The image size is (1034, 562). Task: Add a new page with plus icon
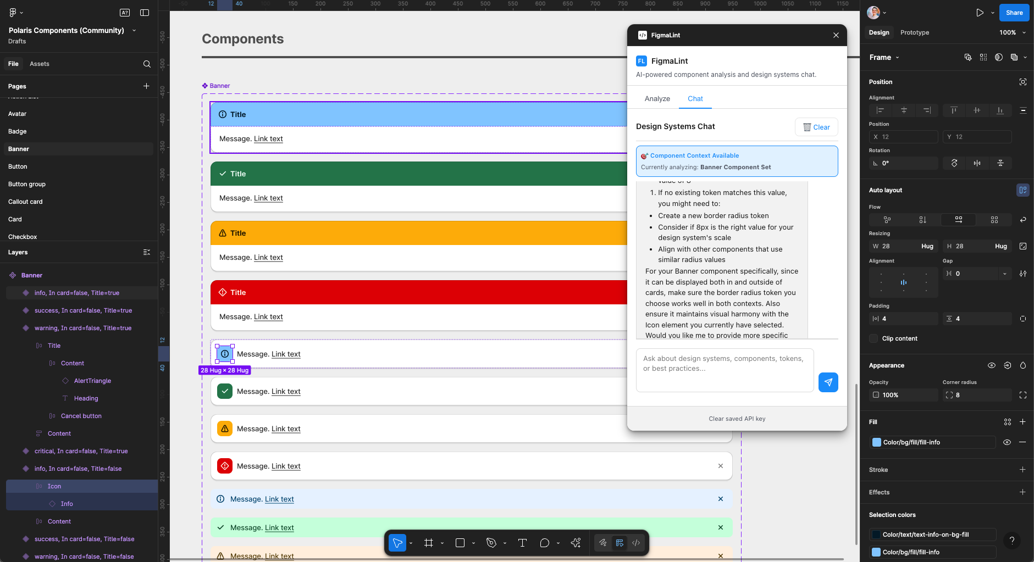click(146, 86)
